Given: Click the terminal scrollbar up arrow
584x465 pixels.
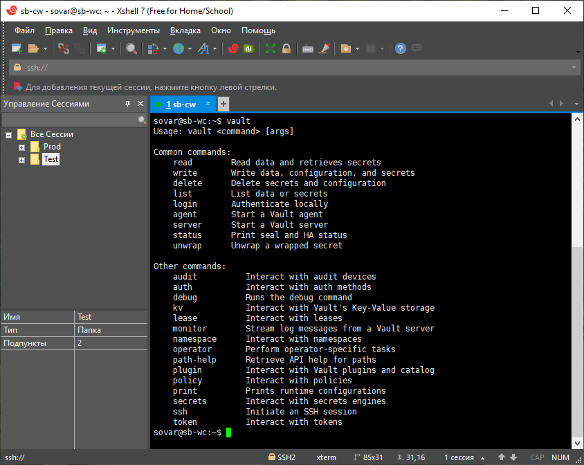Looking at the screenshot, I should [x=577, y=119].
